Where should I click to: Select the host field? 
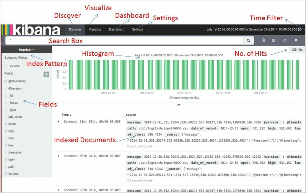[x=11, y=138]
